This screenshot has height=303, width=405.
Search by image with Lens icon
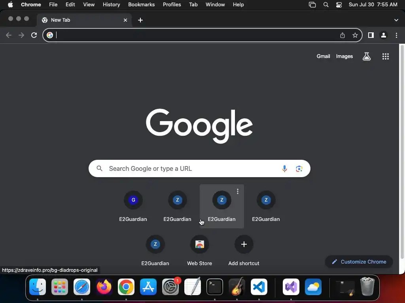tap(299, 168)
